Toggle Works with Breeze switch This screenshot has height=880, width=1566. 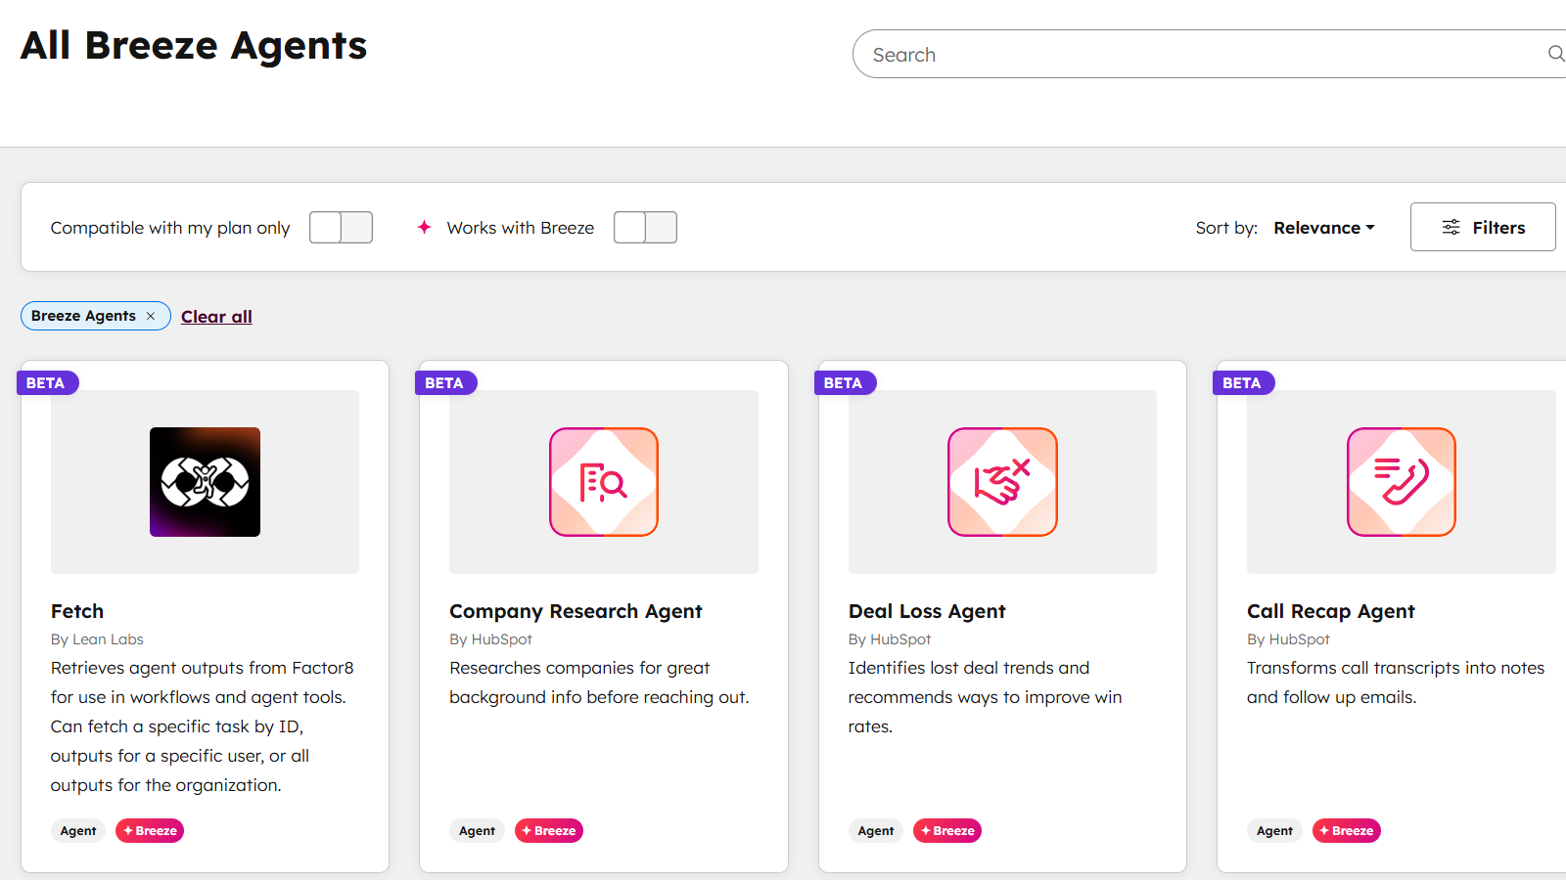tap(645, 228)
